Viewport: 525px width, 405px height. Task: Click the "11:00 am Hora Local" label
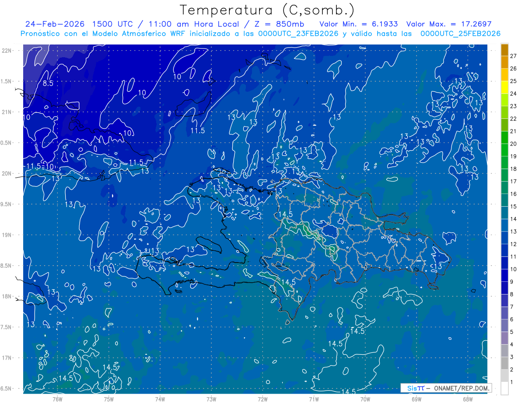(x=194, y=24)
